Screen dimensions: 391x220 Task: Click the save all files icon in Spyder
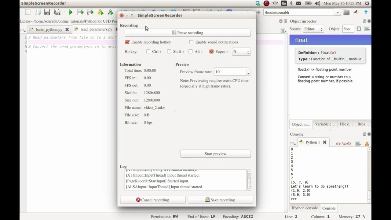tap(57, 12)
